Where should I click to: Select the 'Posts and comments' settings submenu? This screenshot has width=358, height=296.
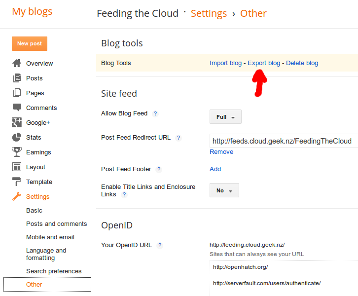pos(56,224)
